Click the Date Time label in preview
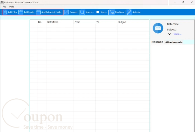Screen dimensions: 195x132 point(173,24)
